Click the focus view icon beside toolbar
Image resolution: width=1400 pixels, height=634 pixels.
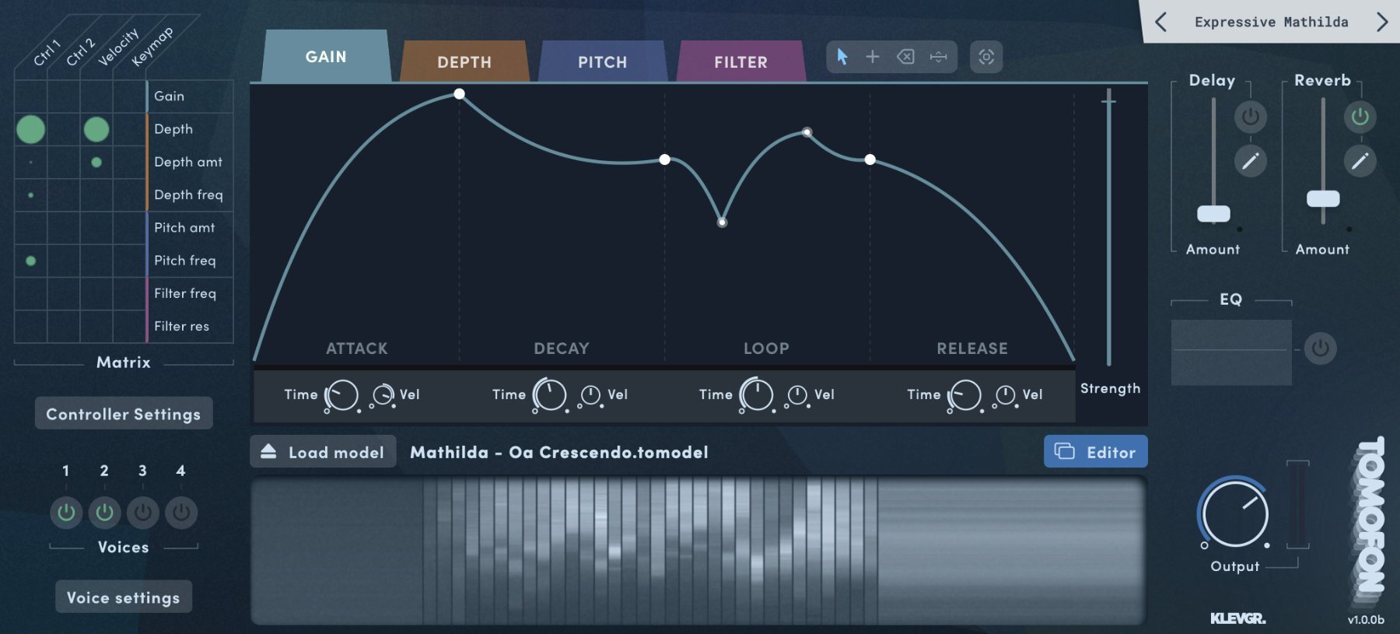[986, 57]
